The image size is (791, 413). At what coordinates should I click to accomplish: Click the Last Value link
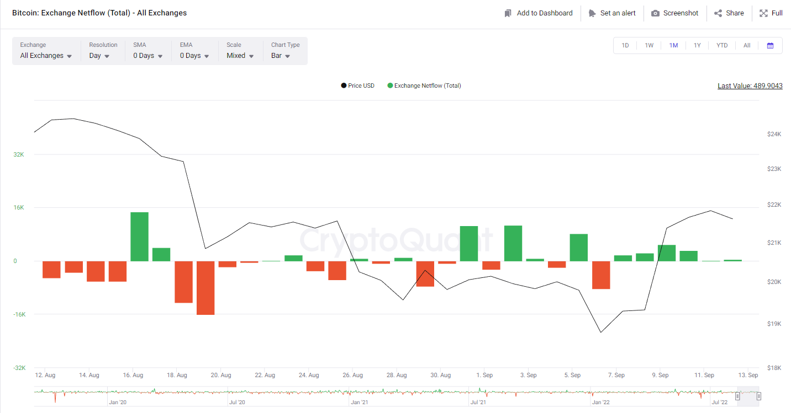point(750,85)
